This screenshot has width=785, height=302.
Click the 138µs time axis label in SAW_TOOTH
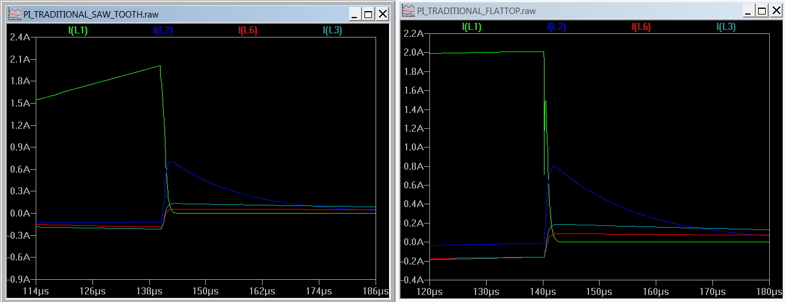(149, 291)
